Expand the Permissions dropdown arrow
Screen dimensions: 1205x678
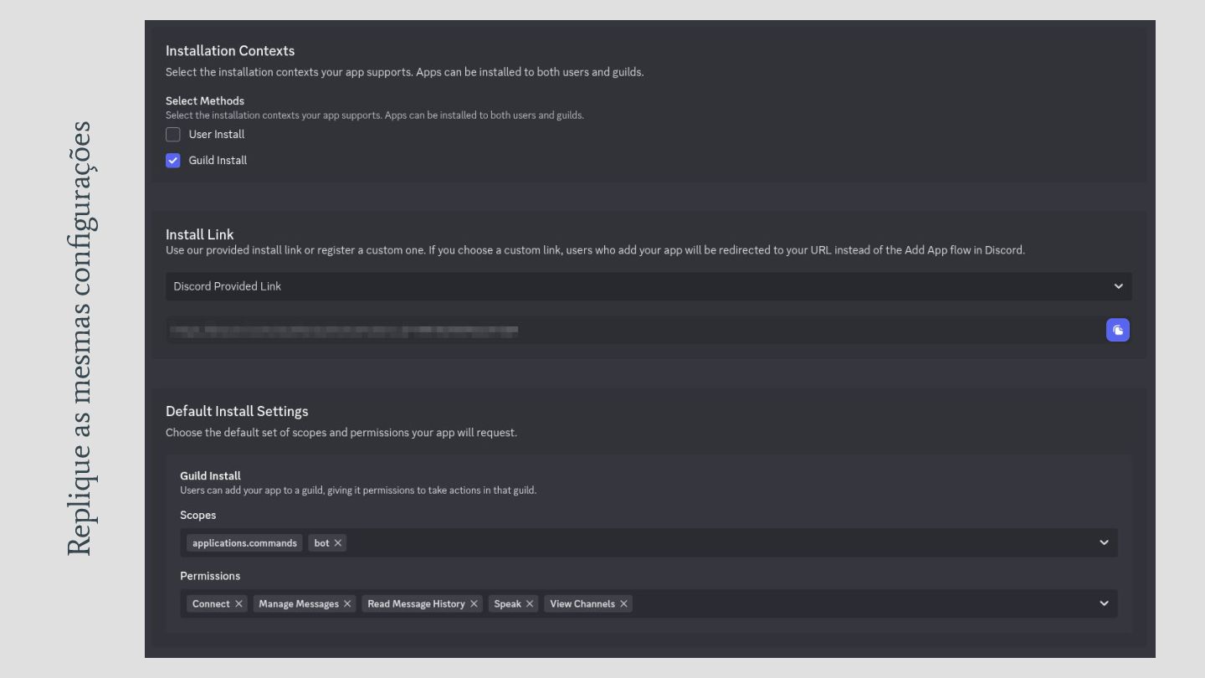point(1104,604)
